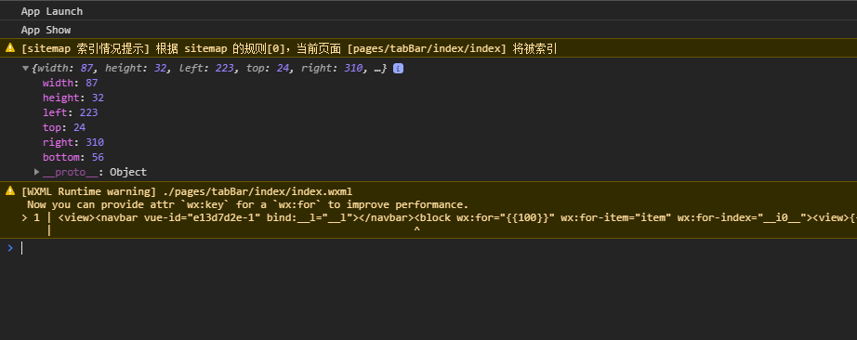Click the sitemap index warning message text
Viewport: 857px width, 340px height.
[288, 48]
